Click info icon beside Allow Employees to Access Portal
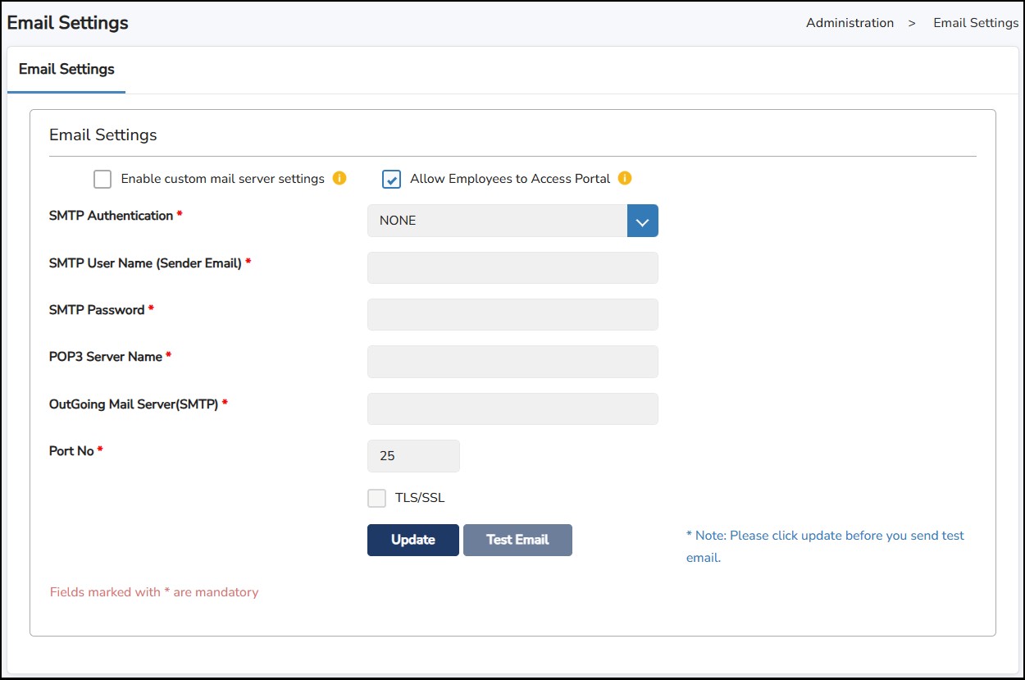The width and height of the screenshot is (1025, 680). click(x=625, y=178)
